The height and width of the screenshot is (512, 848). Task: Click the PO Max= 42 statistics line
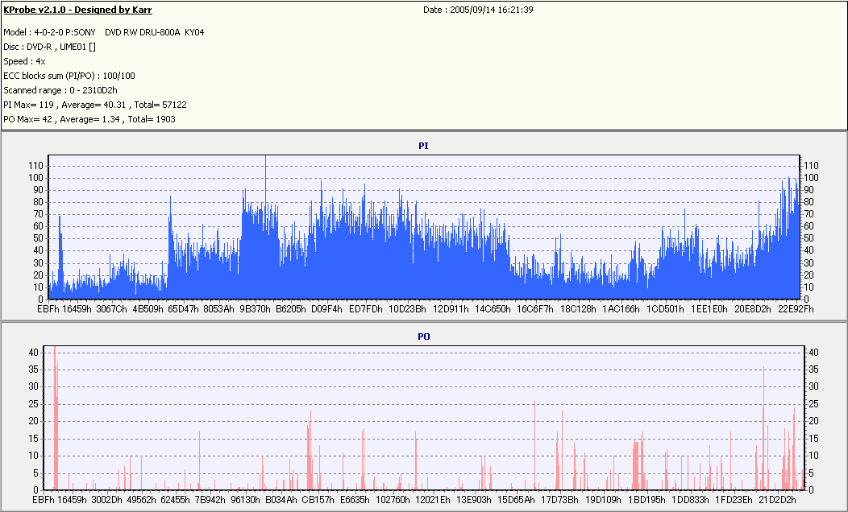point(89,119)
